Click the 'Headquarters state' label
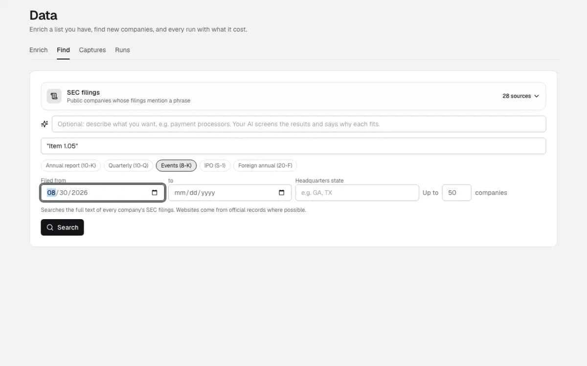The image size is (587, 366). (x=319, y=181)
